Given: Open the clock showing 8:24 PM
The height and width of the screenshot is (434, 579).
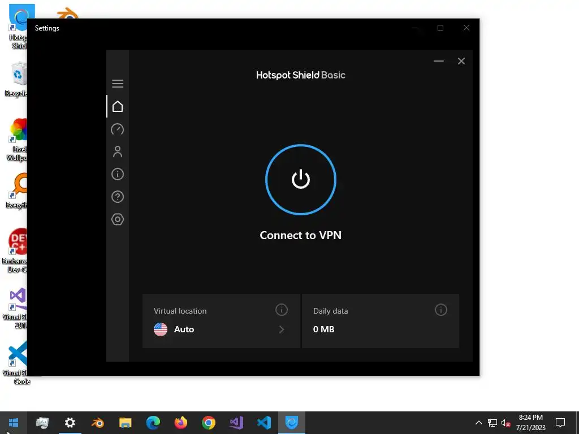Looking at the screenshot, I should (530, 423).
